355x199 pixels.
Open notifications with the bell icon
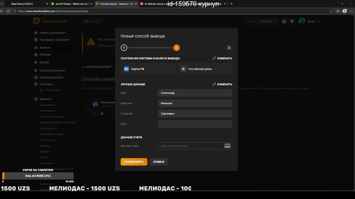292,21
